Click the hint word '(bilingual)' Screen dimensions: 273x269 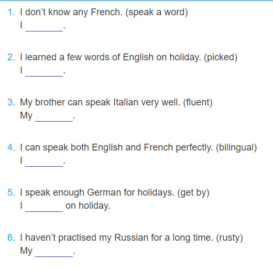pos(236,148)
